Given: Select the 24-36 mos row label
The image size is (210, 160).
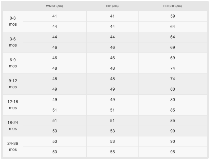Looking at the screenshot, I should click(13, 147).
